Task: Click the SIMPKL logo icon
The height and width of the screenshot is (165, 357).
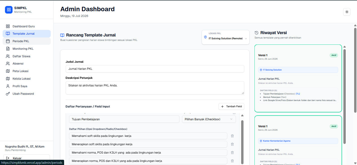Action: pos(9,10)
